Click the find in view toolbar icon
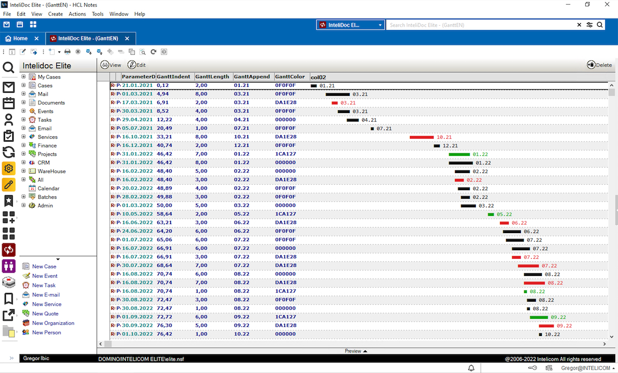This screenshot has width=618, height=373. coord(143,51)
